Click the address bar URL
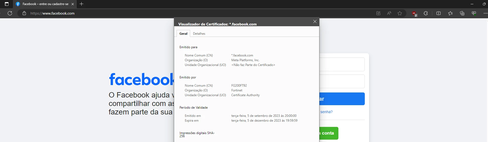This screenshot has width=488, height=142. 53,13
